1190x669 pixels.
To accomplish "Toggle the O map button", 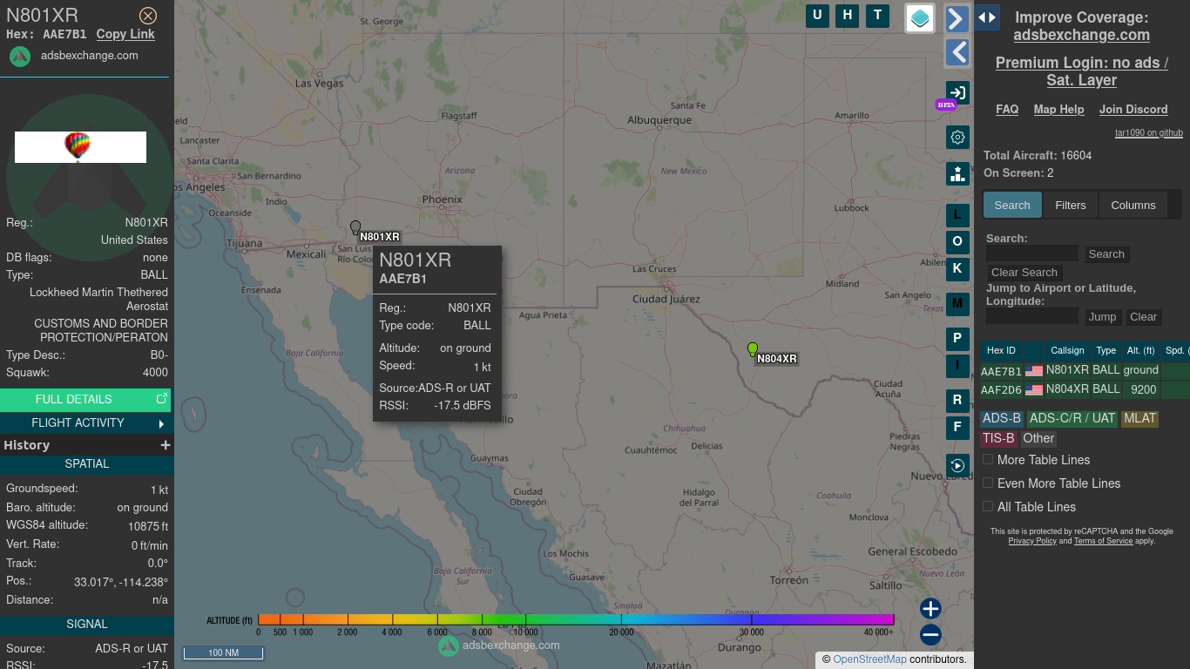I will [957, 242].
